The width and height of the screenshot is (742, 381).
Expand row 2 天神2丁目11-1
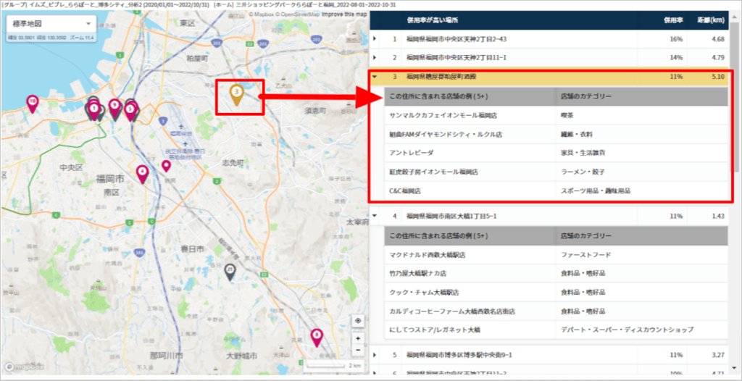[x=375, y=58]
